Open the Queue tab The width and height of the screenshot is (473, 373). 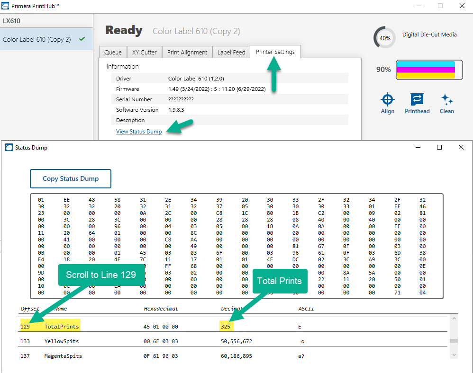pos(113,52)
